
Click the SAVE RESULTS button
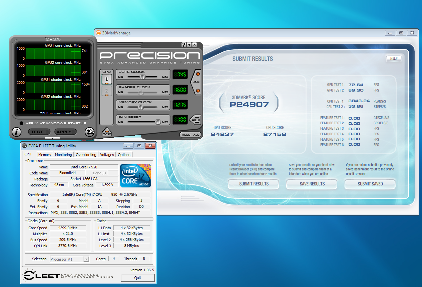tap(312, 184)
